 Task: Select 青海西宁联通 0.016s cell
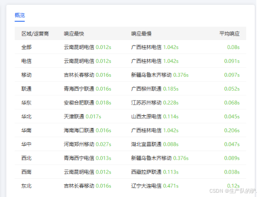coord(87,89)
